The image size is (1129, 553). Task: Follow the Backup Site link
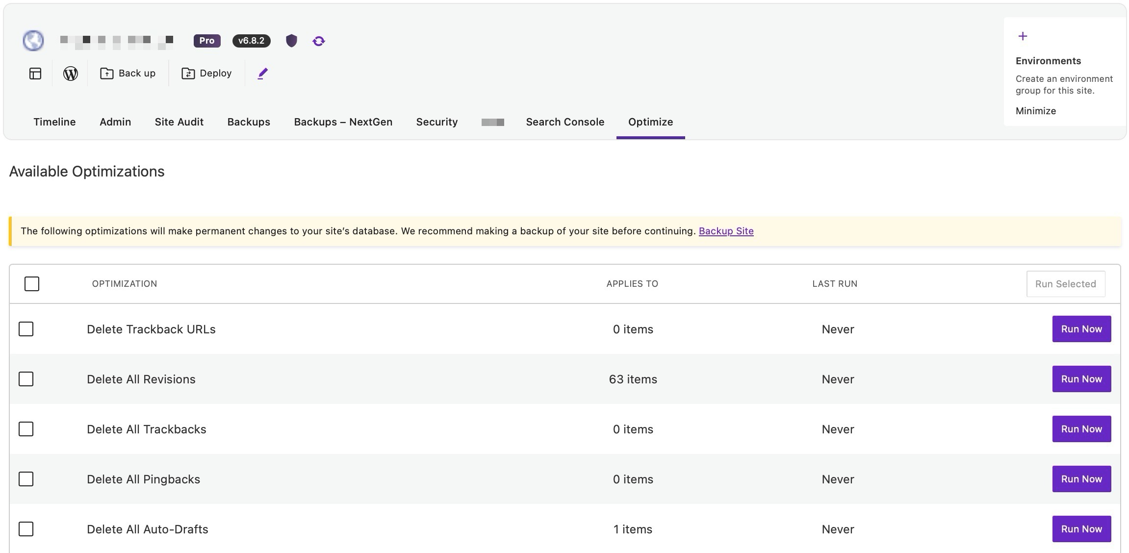[x=726, y=231]
